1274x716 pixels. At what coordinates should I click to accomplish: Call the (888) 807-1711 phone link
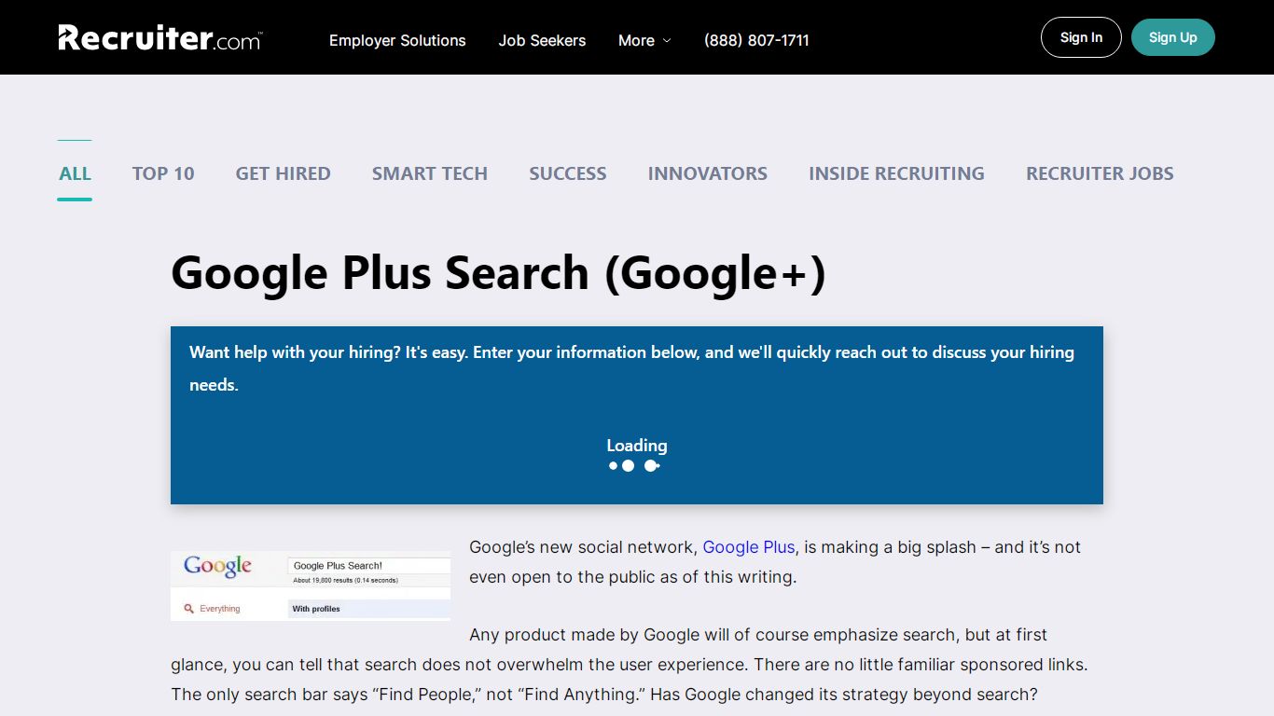756,40
